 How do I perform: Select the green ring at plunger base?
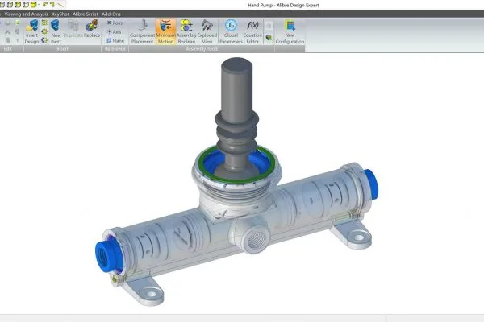[x=236, y=180]
